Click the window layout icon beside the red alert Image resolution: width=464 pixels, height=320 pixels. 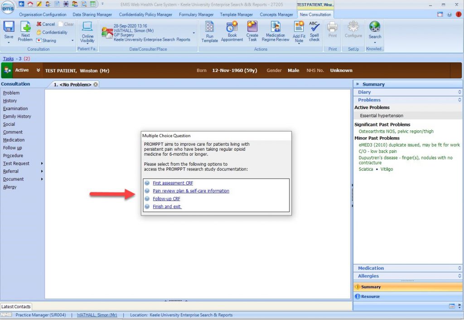pos(440,14)
